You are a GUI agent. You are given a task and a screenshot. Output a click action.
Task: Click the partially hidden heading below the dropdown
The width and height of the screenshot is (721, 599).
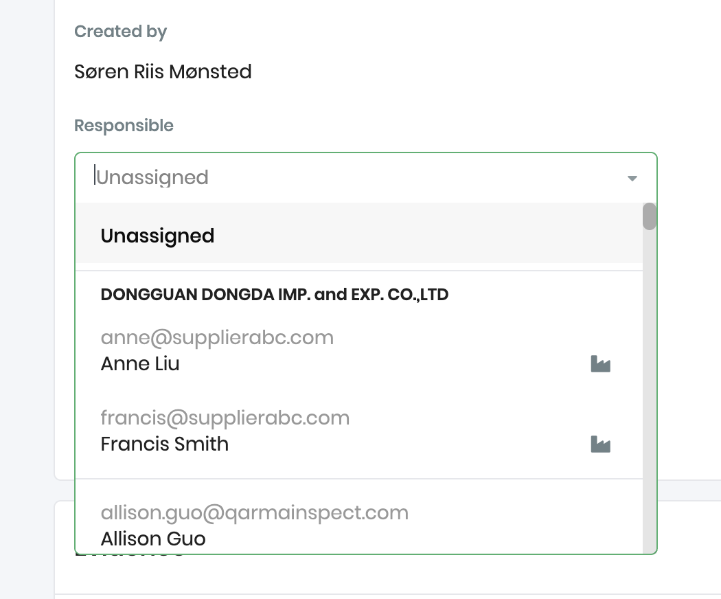pyautogui.click(x=130, y=554)
